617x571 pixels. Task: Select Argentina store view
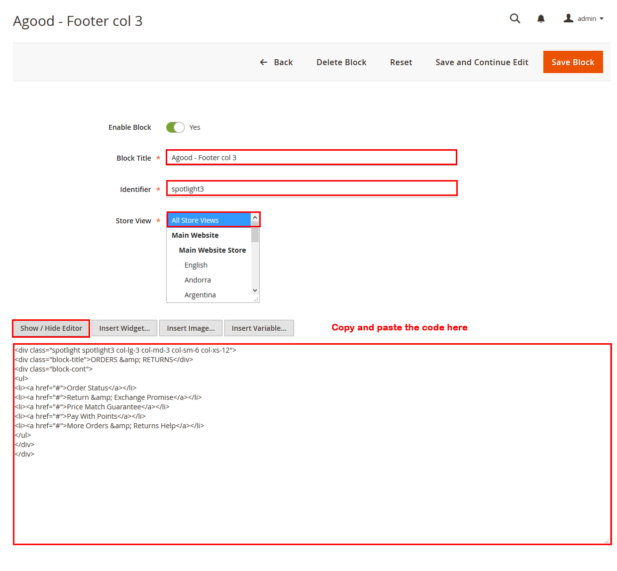pyautogui.click(x=209, y=295)
